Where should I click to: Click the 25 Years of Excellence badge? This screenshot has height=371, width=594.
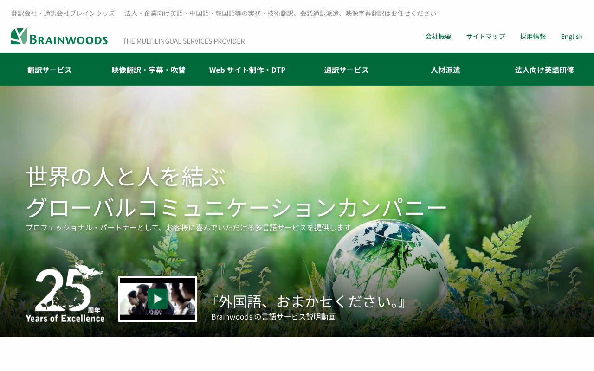pyautogui.click(x=65, y=292)
